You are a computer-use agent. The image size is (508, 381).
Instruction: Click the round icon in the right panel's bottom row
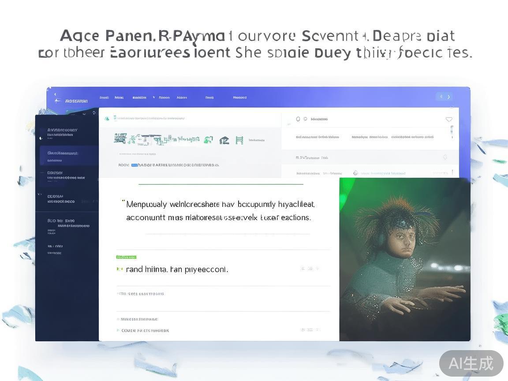(x=355, y=173)
